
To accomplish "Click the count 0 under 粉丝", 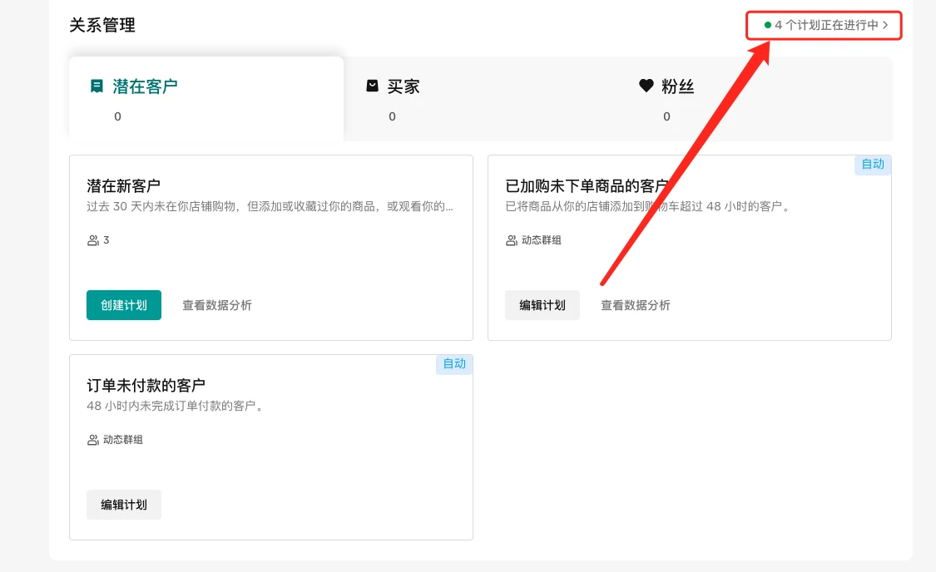I will tap(666, 116).
